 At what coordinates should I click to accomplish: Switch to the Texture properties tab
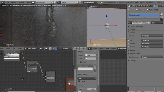click(x=157, y=6)
